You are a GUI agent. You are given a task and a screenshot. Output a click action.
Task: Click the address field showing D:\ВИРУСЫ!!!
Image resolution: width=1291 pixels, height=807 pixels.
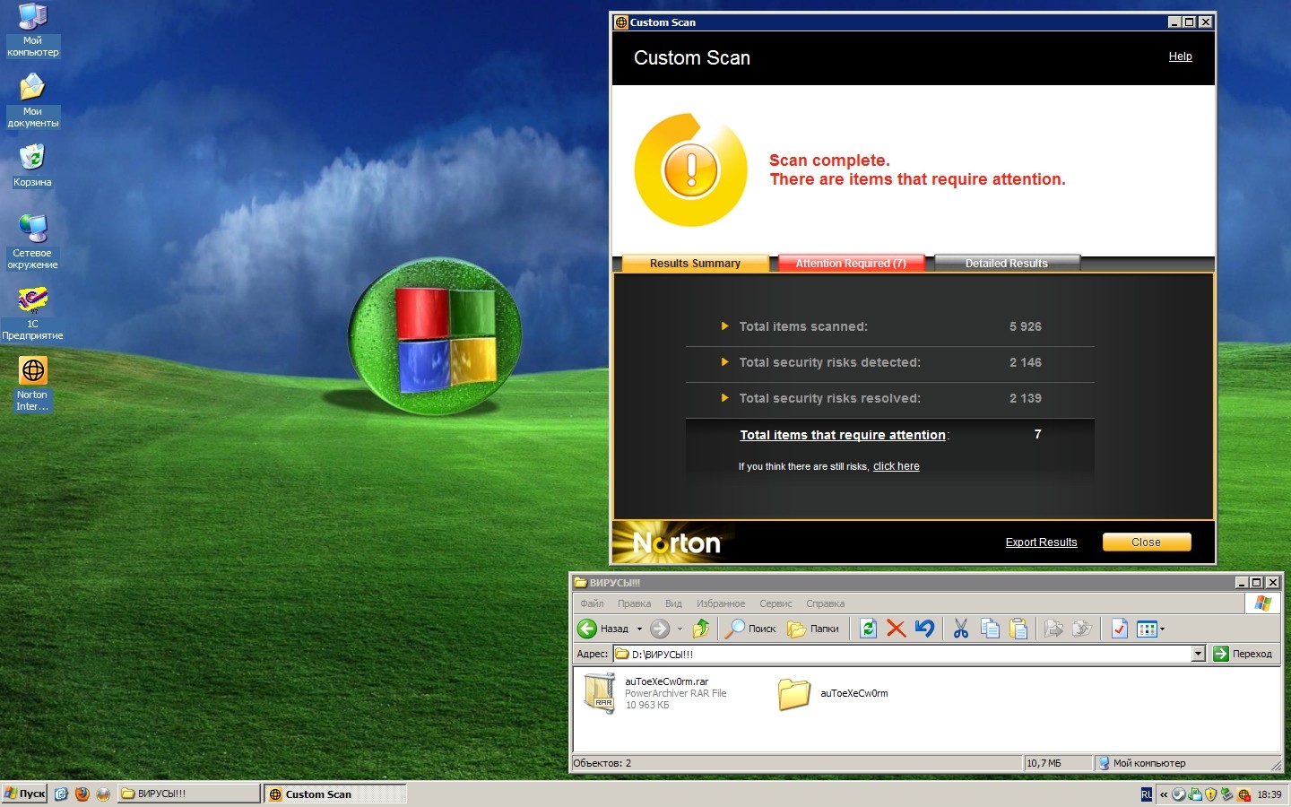[897, 654]
